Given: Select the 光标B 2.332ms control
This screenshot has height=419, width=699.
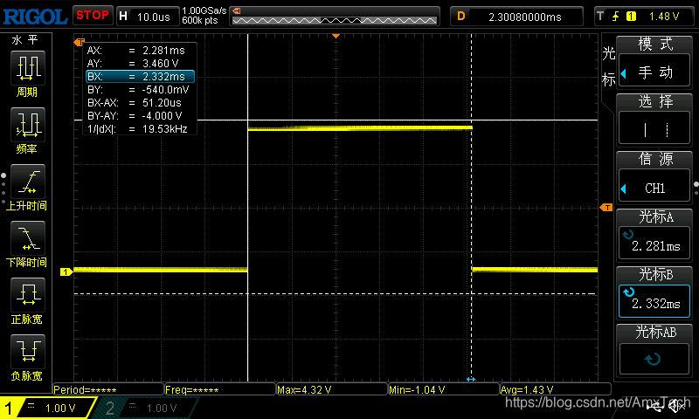Looking at the screenshot, I should click(x=654, y=301).
